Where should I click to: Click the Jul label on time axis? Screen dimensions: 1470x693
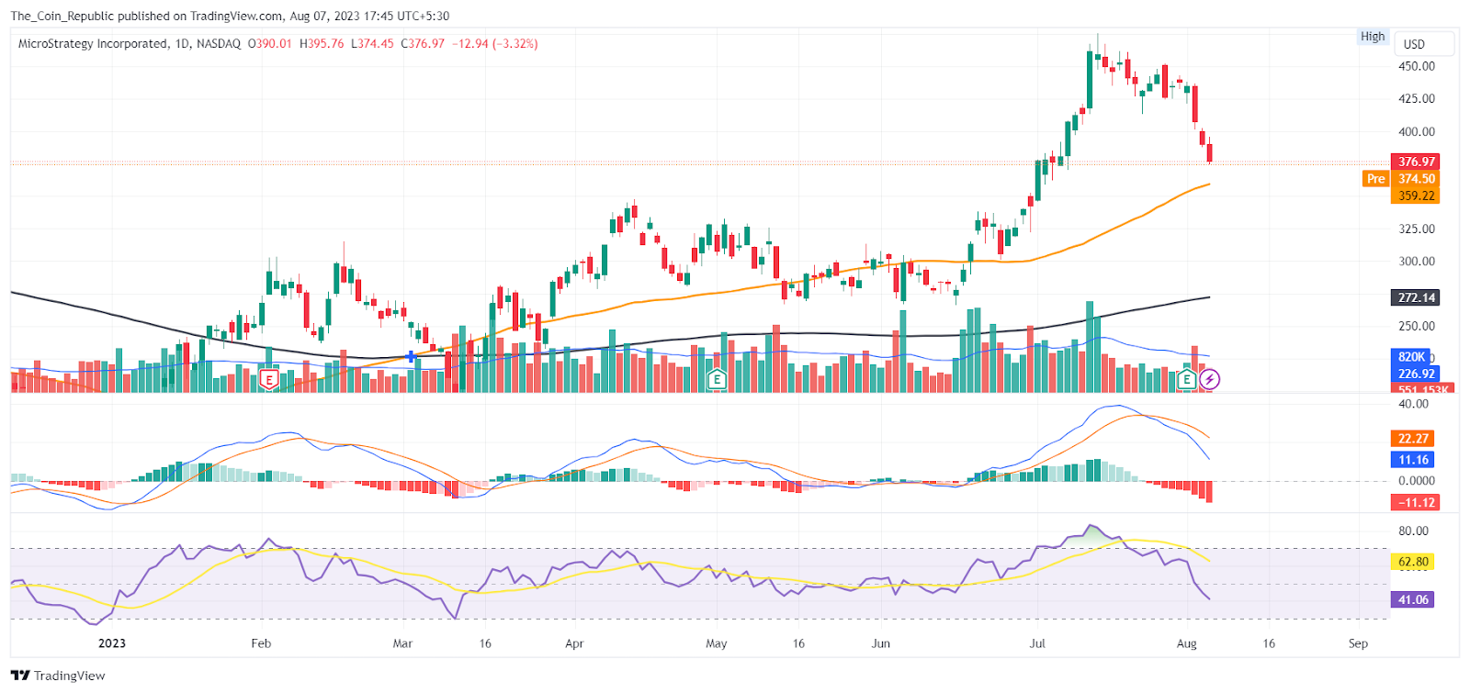coord(1037,643)
